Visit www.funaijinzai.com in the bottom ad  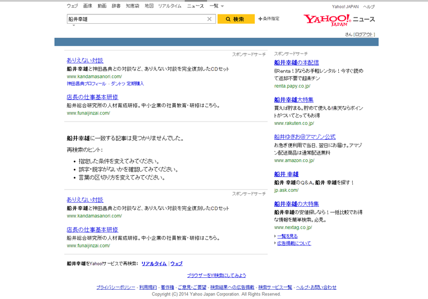[x=89, y=245]
